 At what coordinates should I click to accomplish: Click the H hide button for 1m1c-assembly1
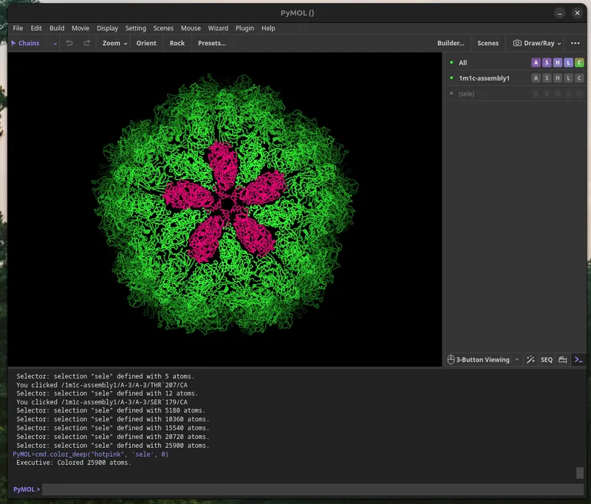pyautogui.click(x=558, y=77)
